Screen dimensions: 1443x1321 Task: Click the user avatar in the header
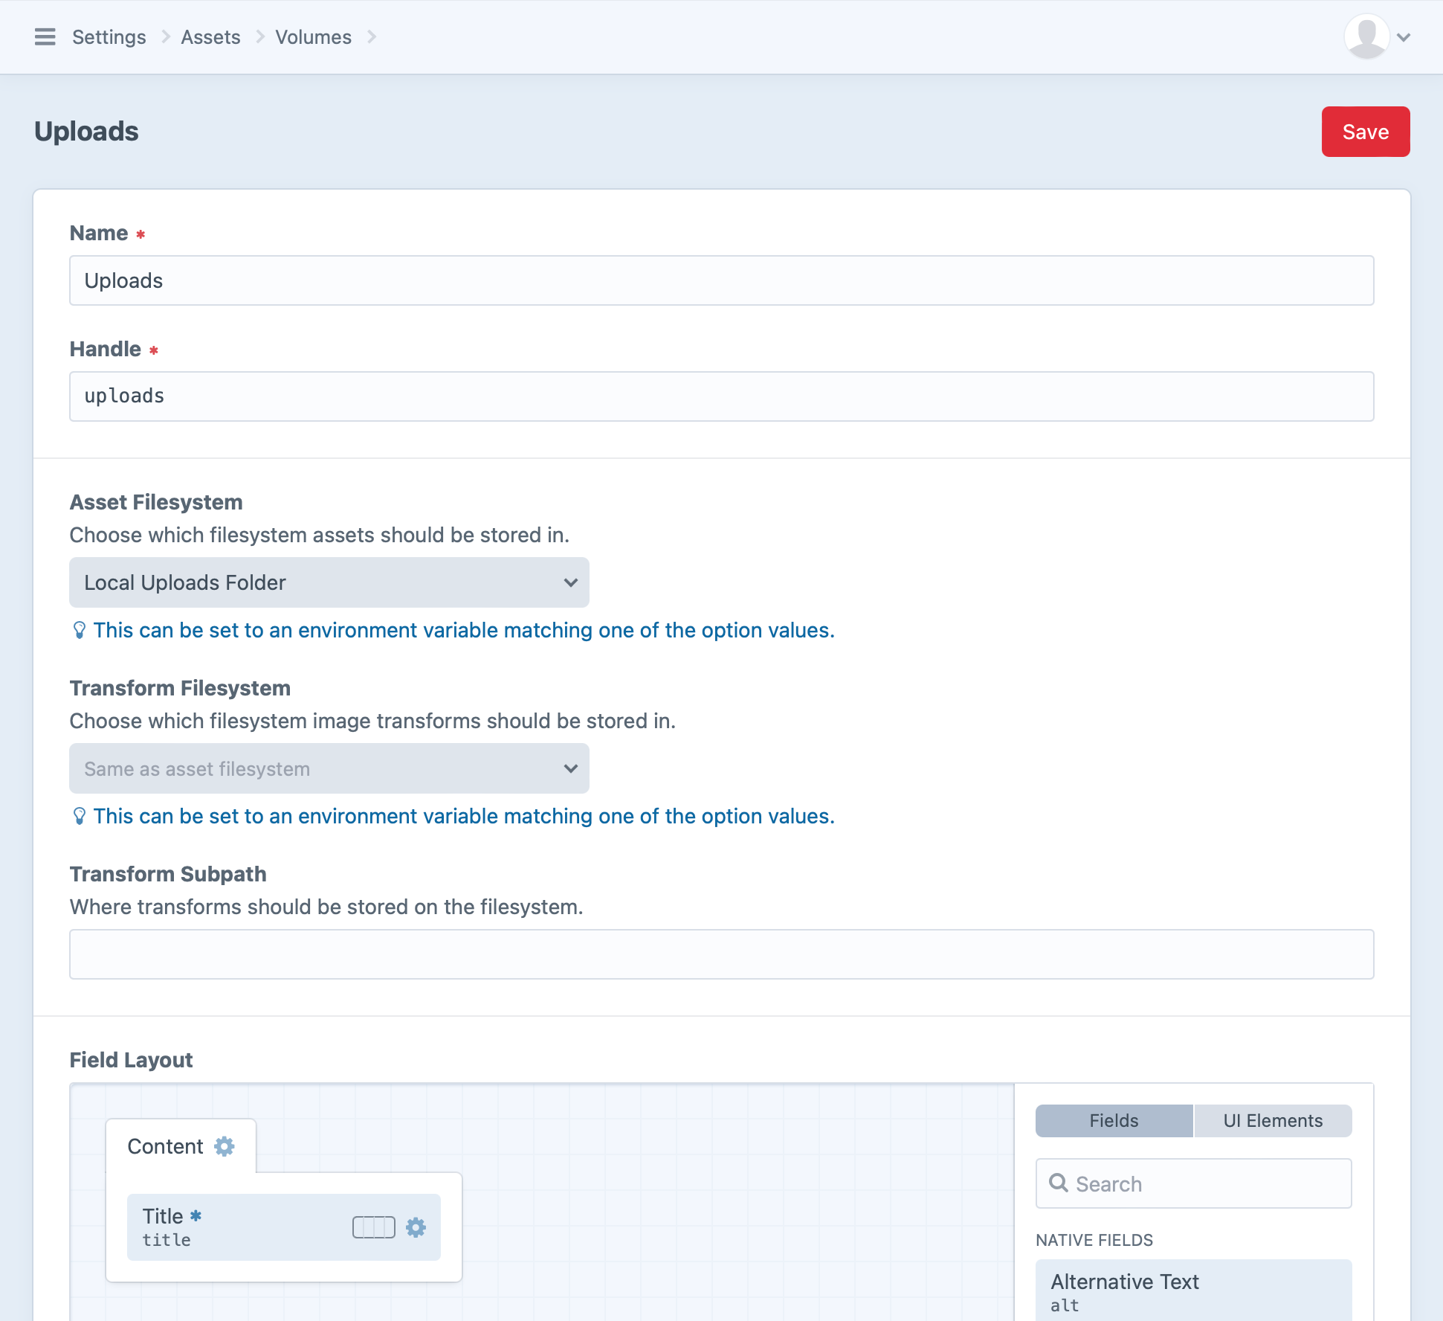point(1366,36)
